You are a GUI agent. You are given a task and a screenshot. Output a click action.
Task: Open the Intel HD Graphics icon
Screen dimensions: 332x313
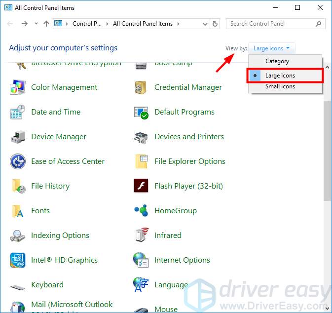18,260
